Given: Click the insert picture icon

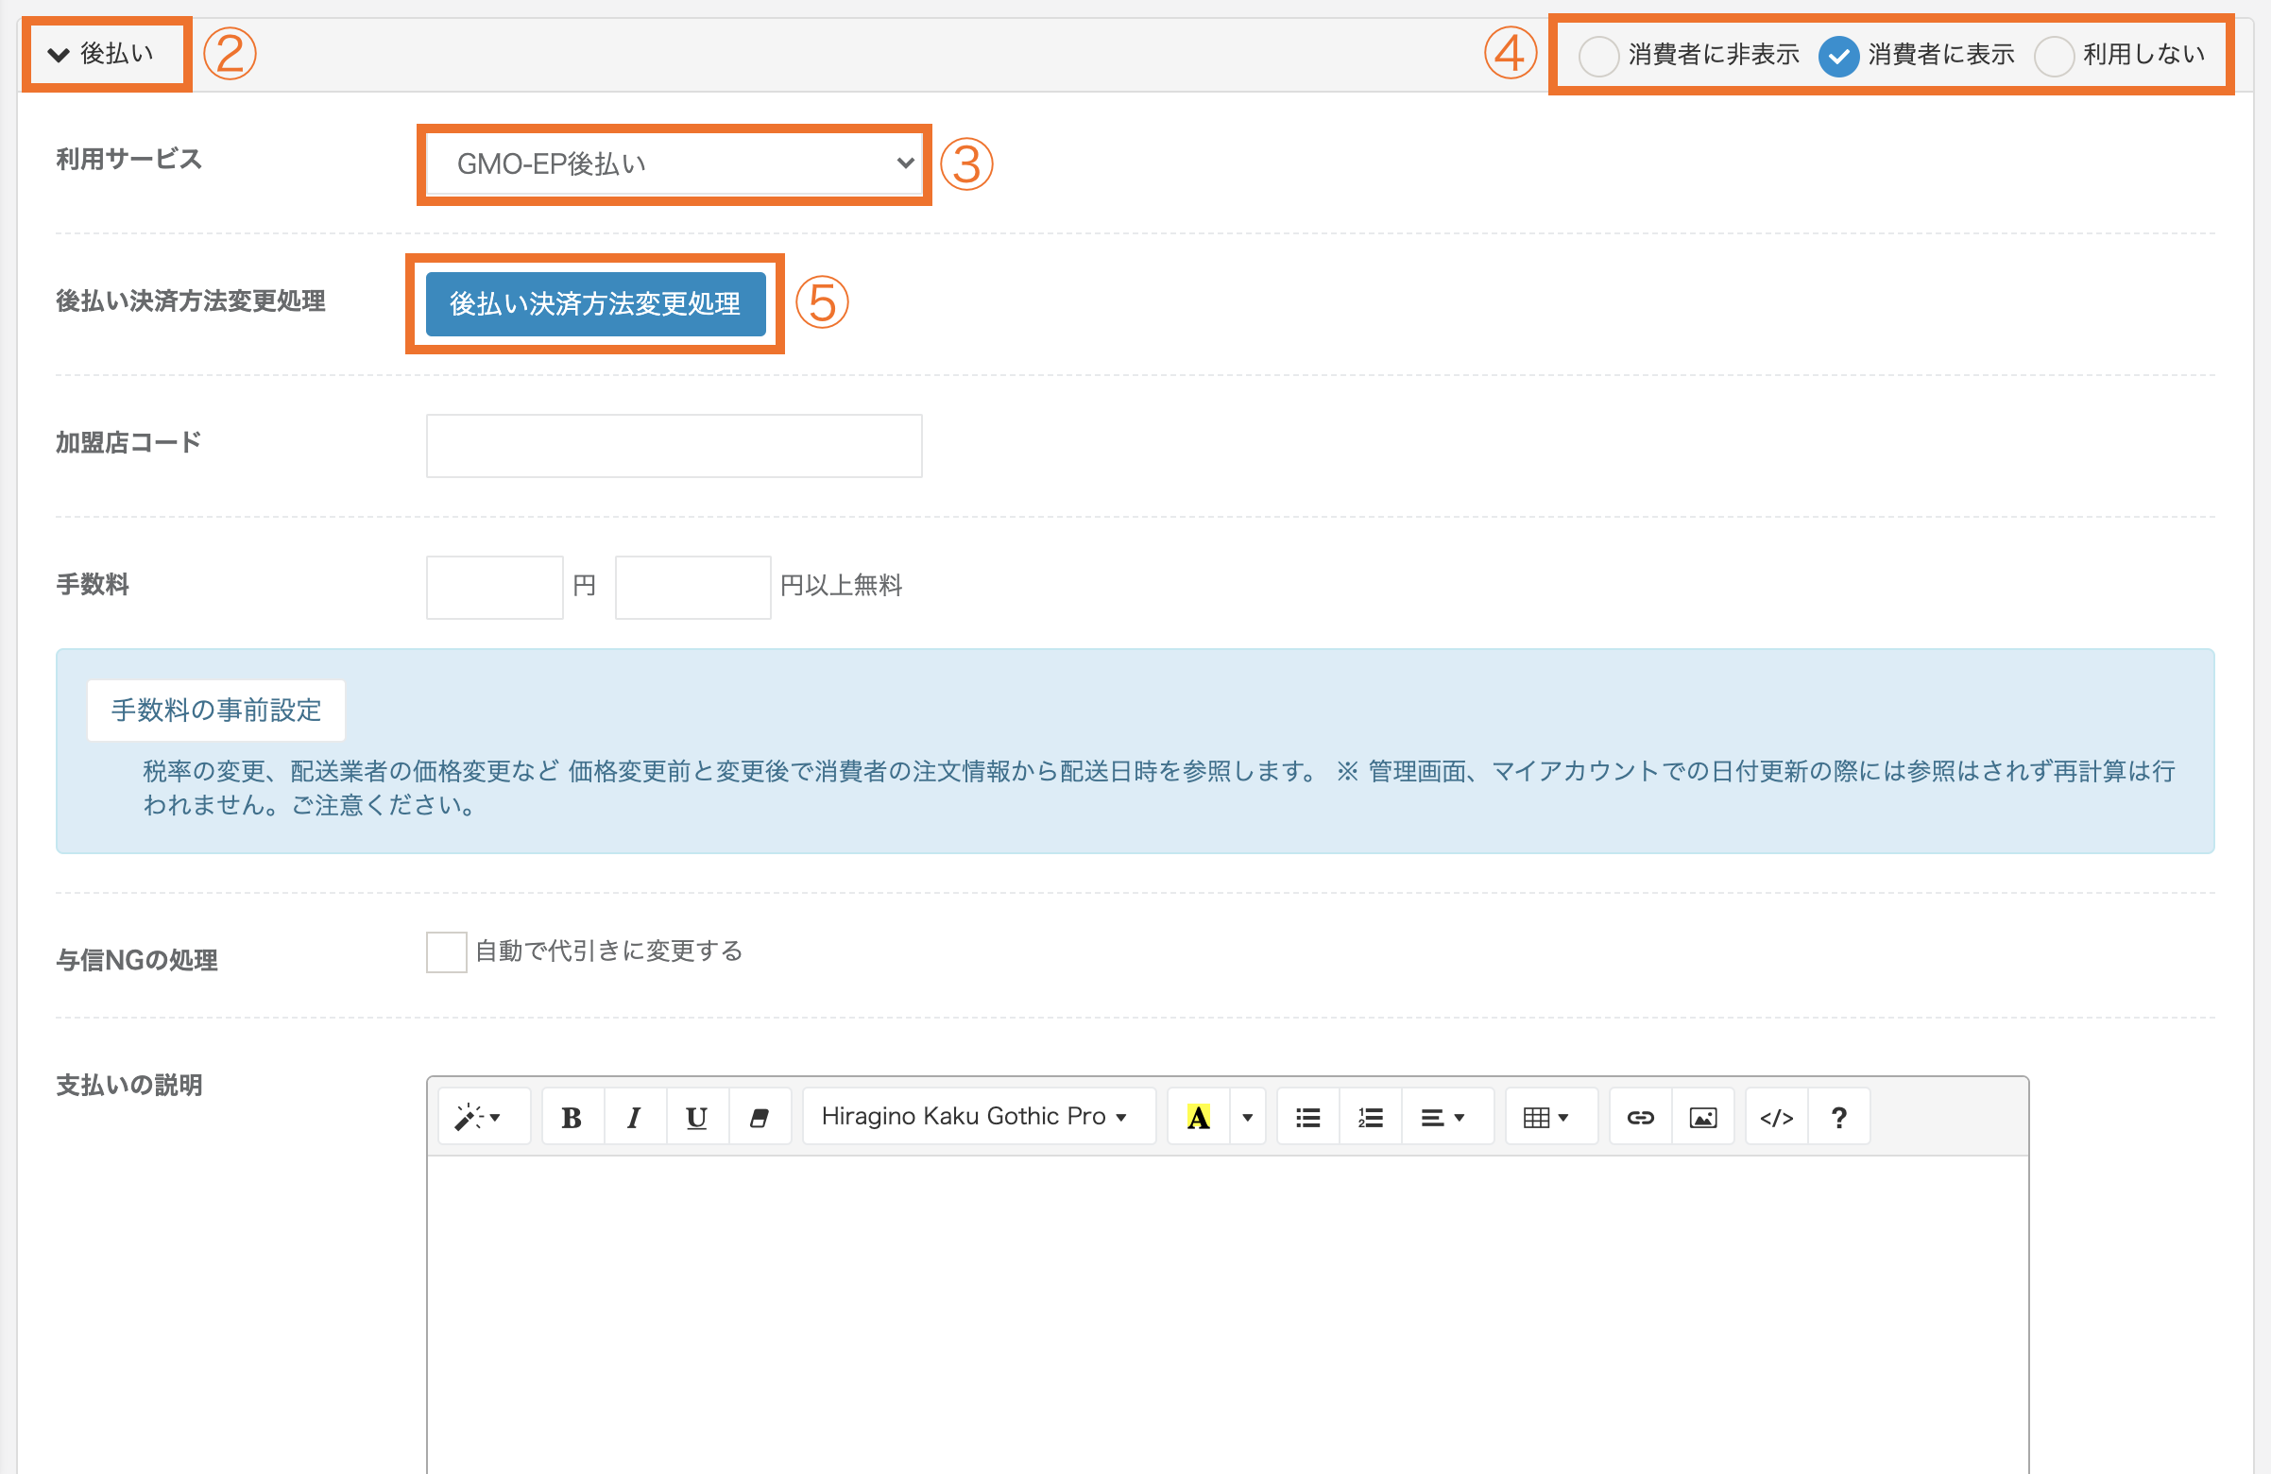Looking at the screenshot, I should (1702, 1117).
